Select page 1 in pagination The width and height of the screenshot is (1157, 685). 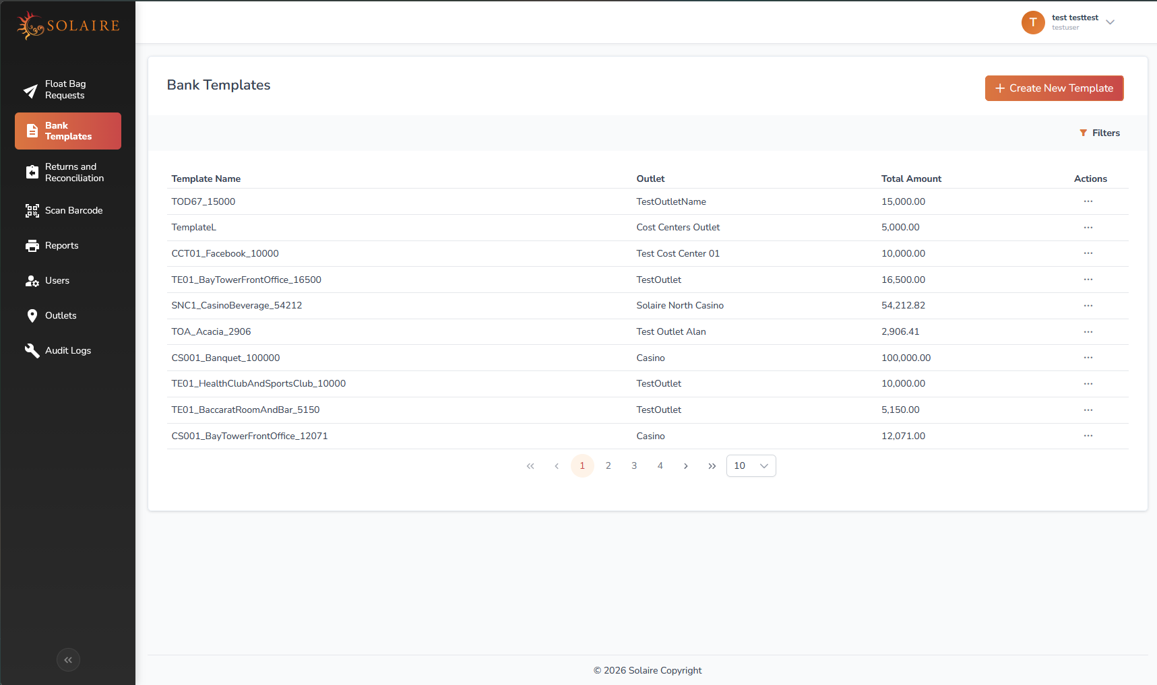pos(582,466)
